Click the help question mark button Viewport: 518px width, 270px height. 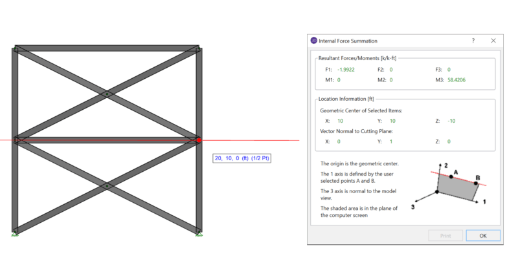click(x=472, y=40)
